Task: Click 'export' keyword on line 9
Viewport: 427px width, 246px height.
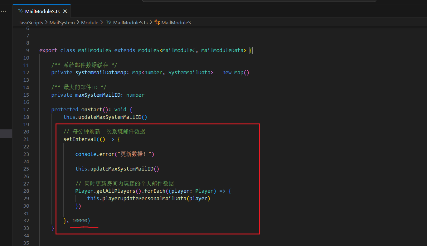Action: [48, 51]
